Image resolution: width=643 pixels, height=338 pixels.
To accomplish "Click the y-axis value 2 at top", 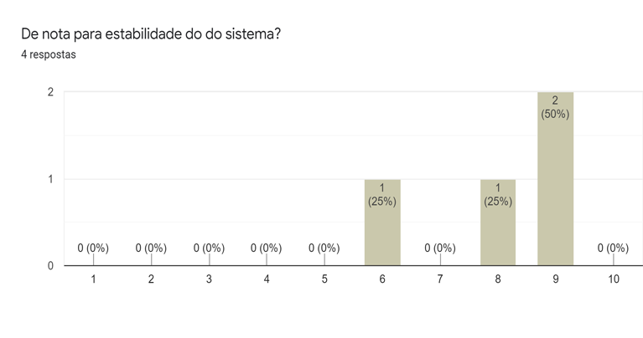I will 51,92.
